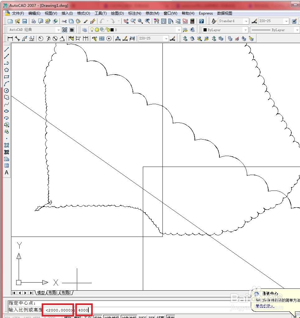This screenshot has width=300, height=318.
Task: Select the Multiline Text A tool
Action: (7, 173)
